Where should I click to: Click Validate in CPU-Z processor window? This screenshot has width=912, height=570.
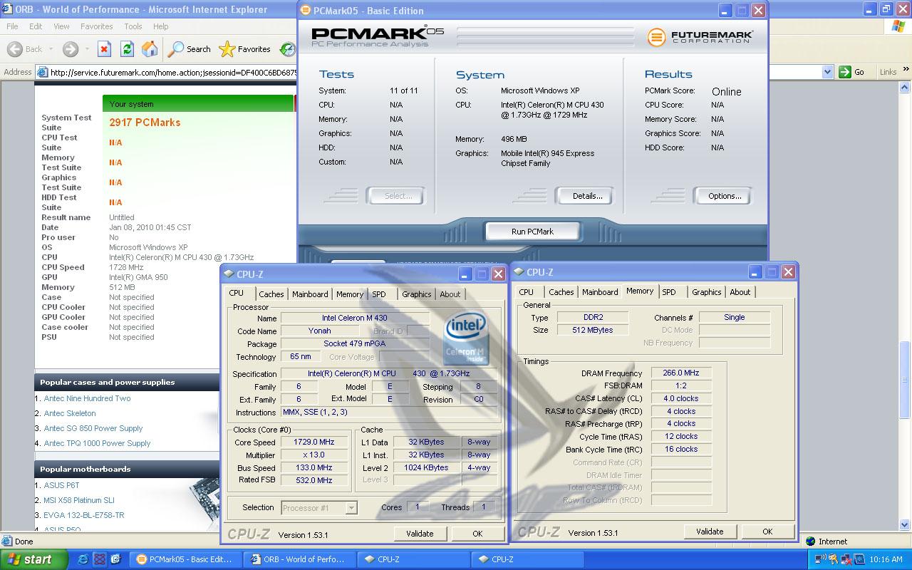point(420,534)
